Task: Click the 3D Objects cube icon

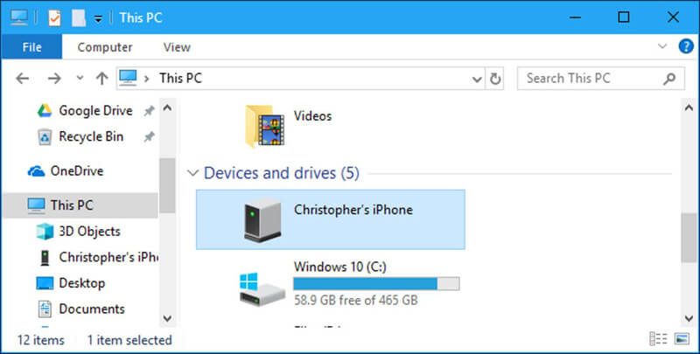Action: (45, 232)
